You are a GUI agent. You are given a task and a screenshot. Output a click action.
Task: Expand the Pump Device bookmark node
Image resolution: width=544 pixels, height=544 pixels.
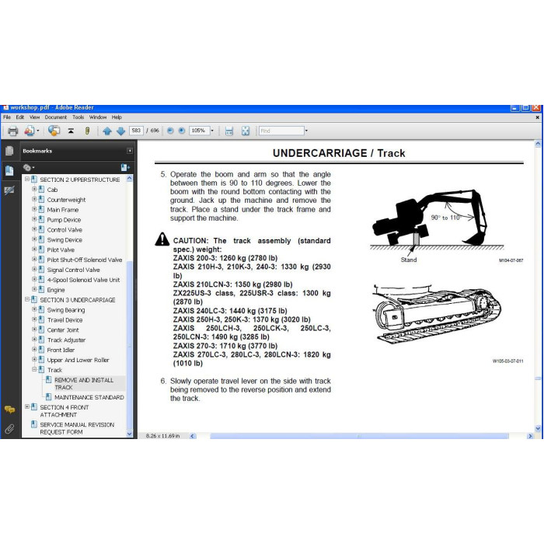tap(34, 219)
